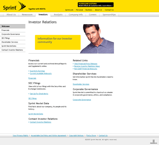Go to the Careers tab
The image size is (159, 145).
[93, 15]
